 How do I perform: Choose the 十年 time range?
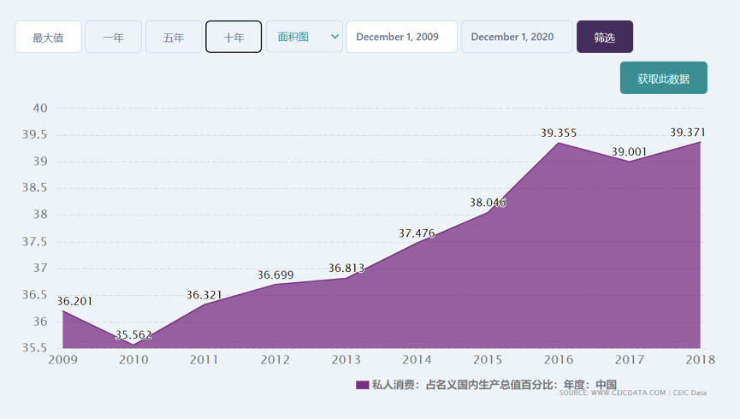pos(234,38)
